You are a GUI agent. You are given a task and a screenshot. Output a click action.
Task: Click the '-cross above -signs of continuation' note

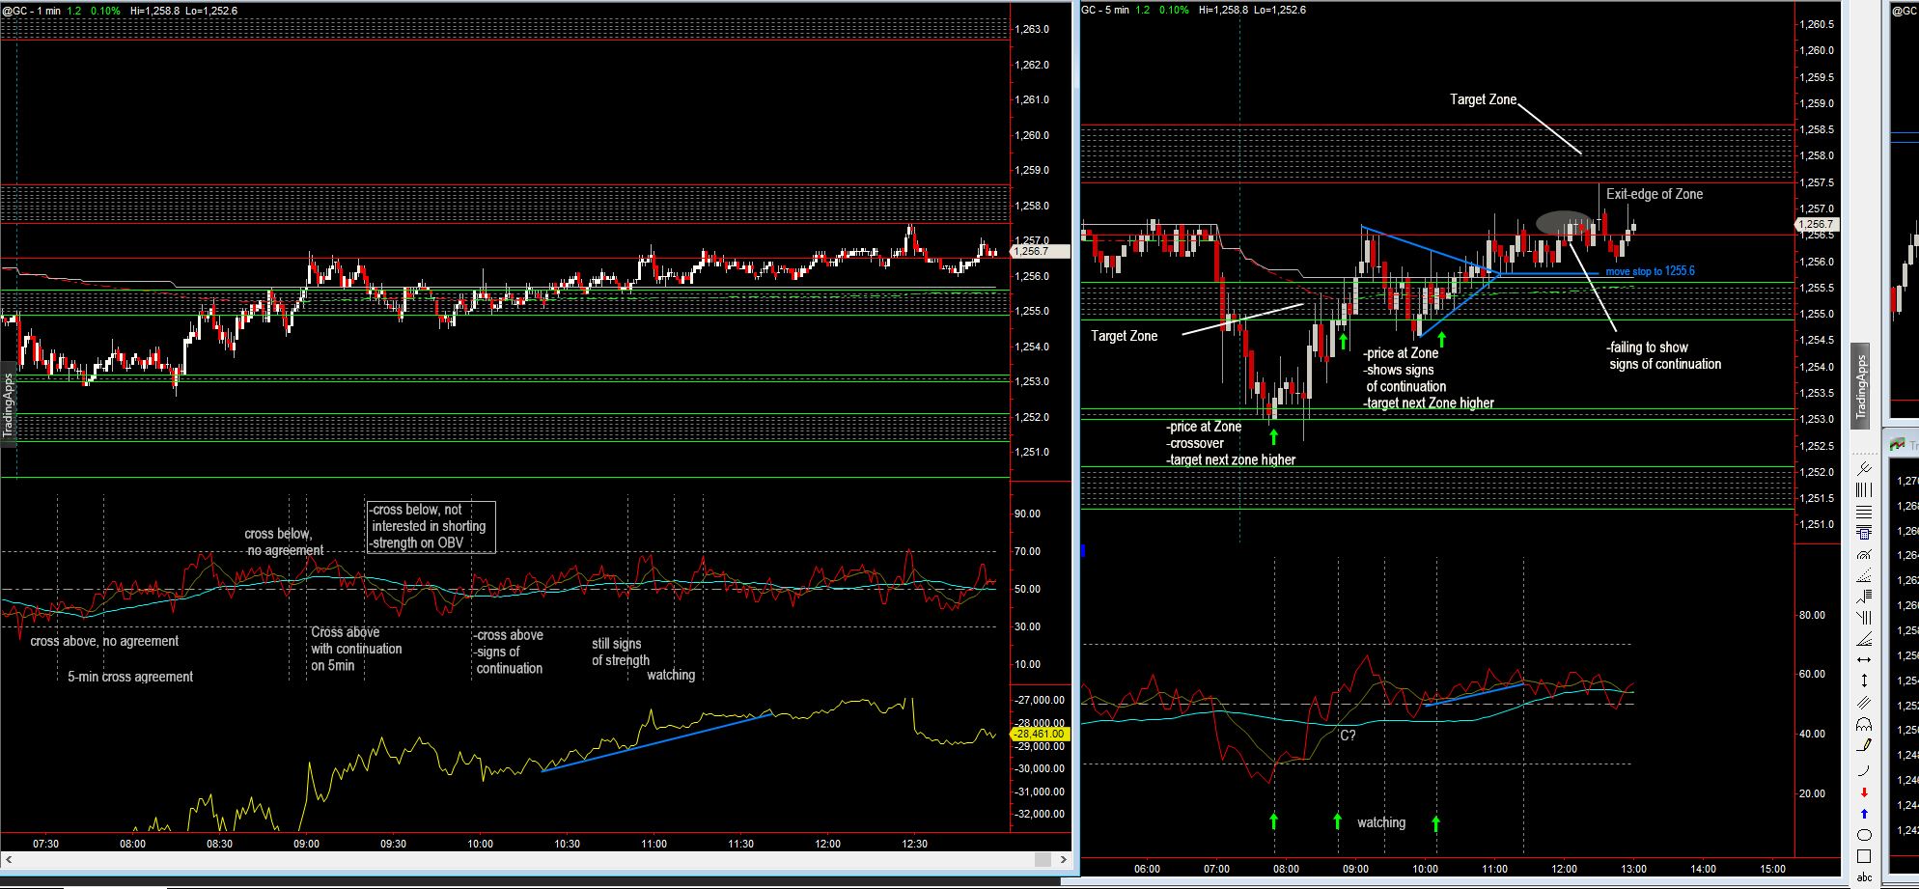[x=509, y=652]
